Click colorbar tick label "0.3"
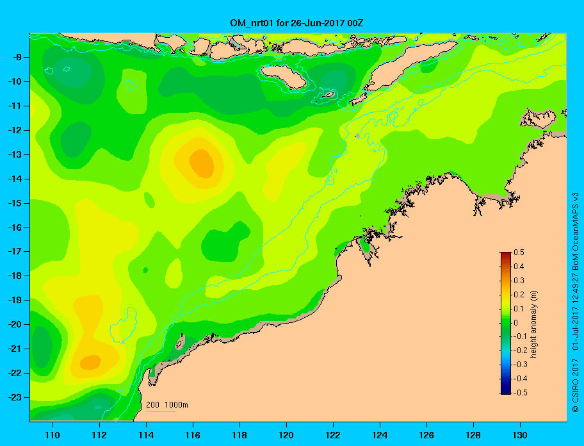This screenshot has width=584, height=446. point(519,281)
